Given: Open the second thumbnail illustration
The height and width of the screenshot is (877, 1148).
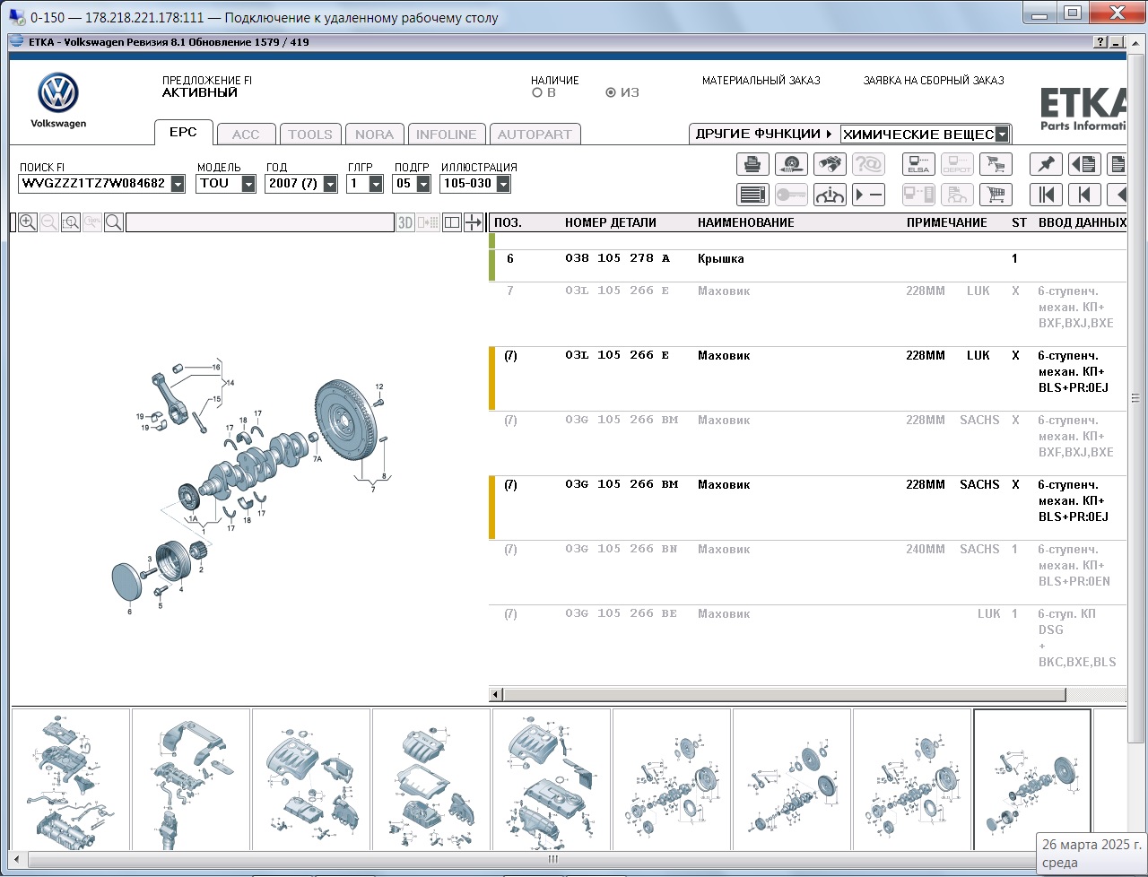Looking at the screenshot, I should click(x=191, y=779).
